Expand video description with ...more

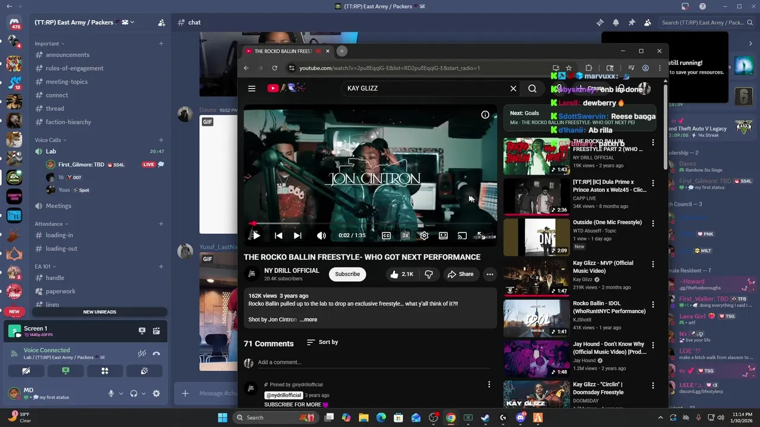point(308,320)
